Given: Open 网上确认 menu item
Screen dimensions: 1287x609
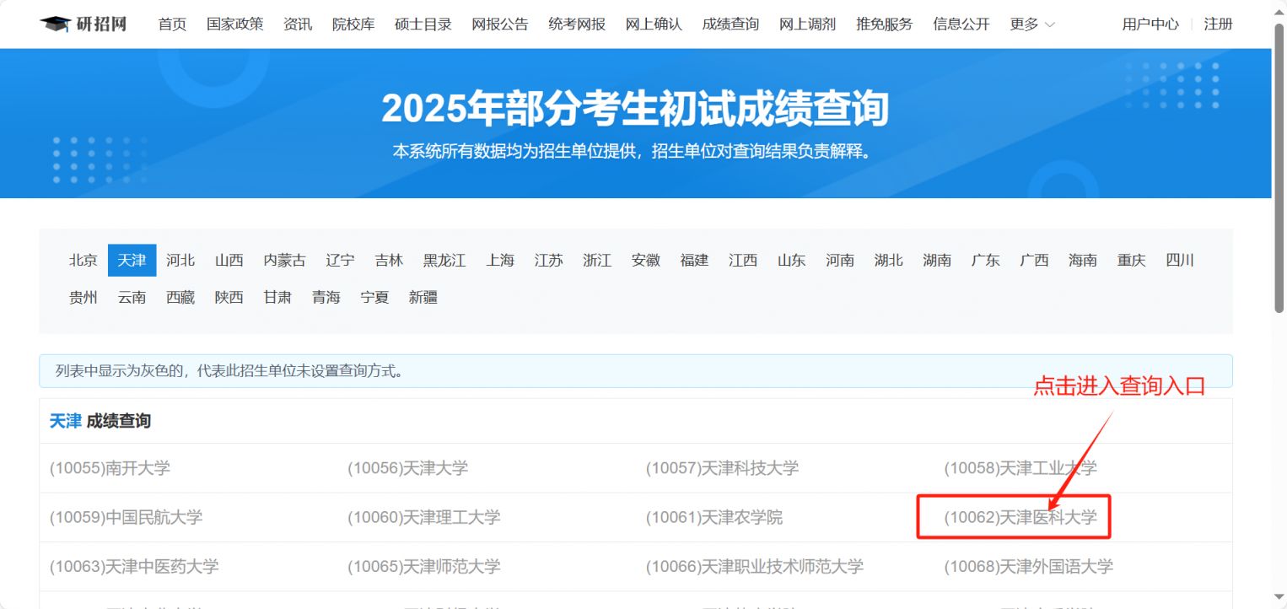Looking at the screenshot, I should click(654, 24).
